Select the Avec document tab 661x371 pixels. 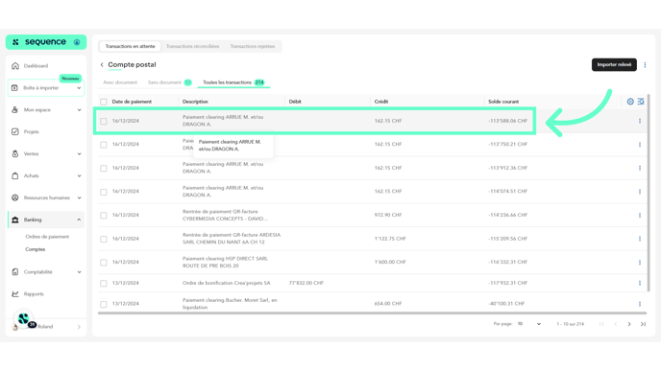(120, 82)
